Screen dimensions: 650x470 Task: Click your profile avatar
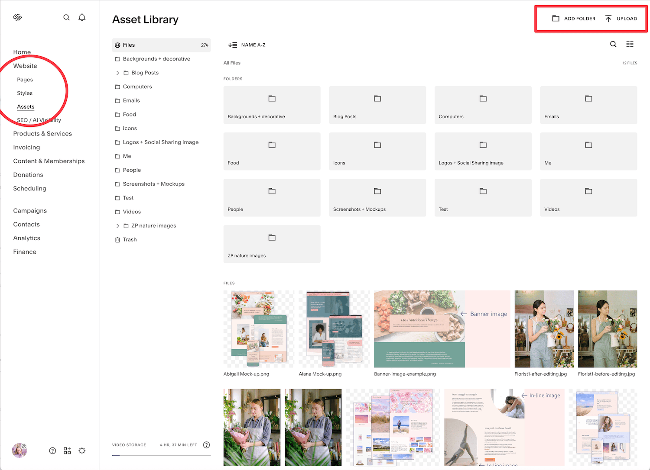(19, 451)
